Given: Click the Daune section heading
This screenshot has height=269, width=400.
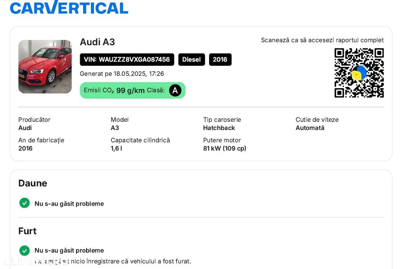Looking at the screenshot, I should (x=33, y=183).
